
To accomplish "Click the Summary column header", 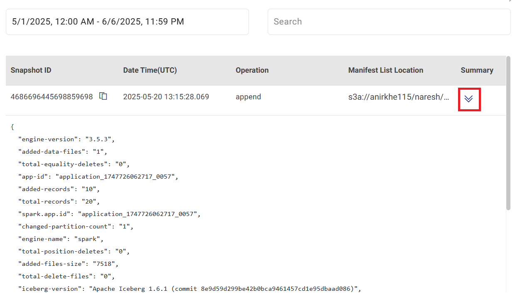I will pos(477,70).
